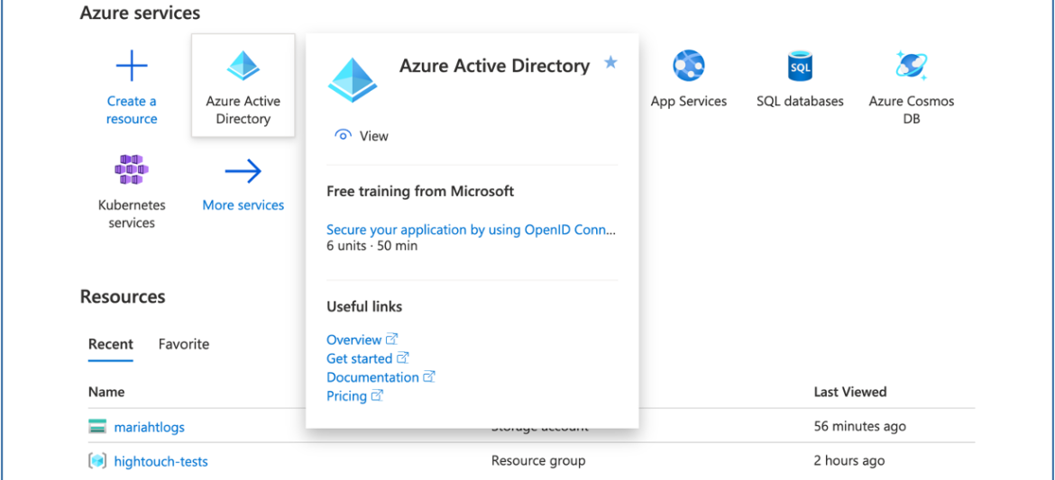Click the large Azure Active Directory popup logo
The width and height of the screenshot is (1055, 480).
pyautogui.click(x=353, y=80)
